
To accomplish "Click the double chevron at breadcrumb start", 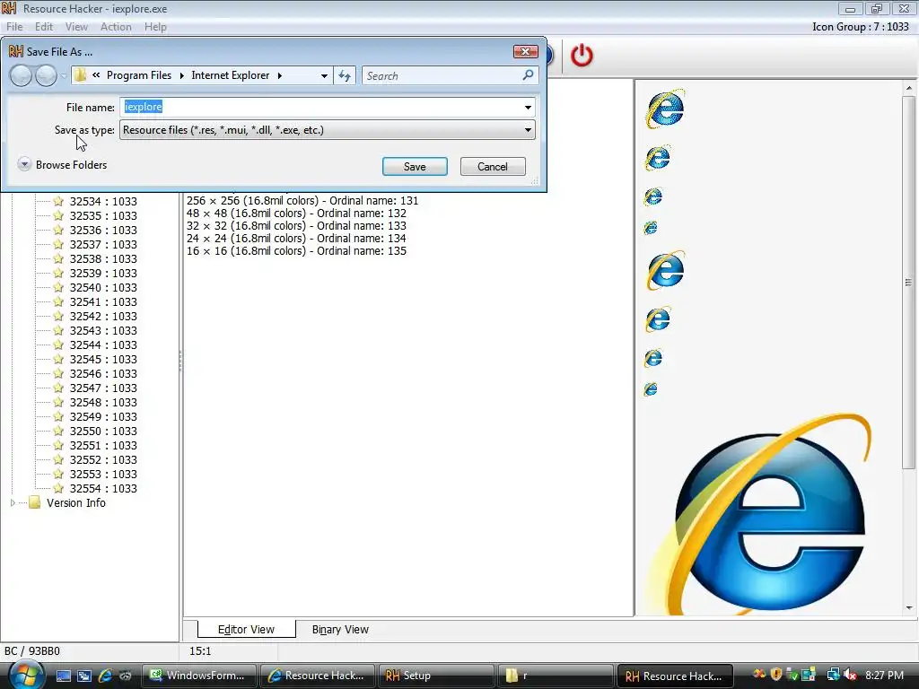I will (x=96, y=75).
